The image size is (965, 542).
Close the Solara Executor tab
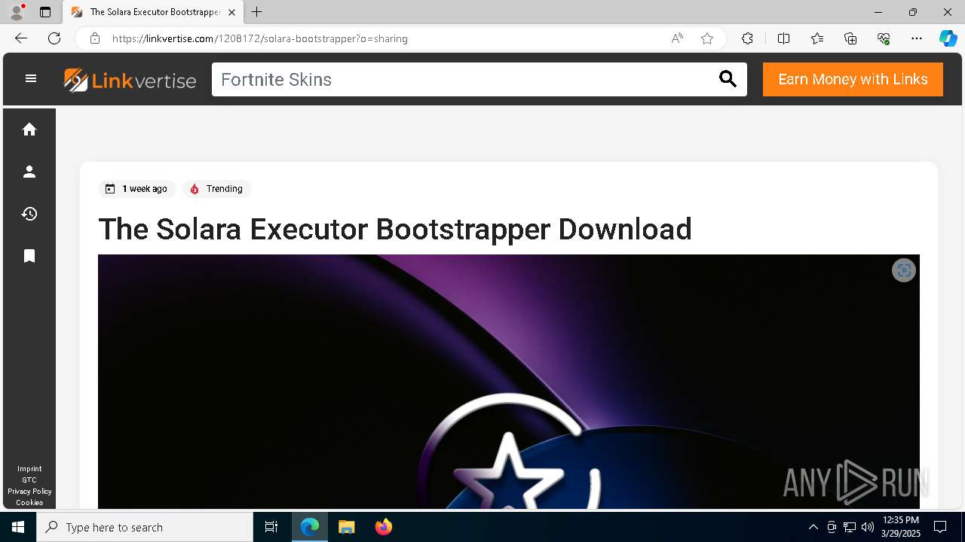[x=232, y=12]
